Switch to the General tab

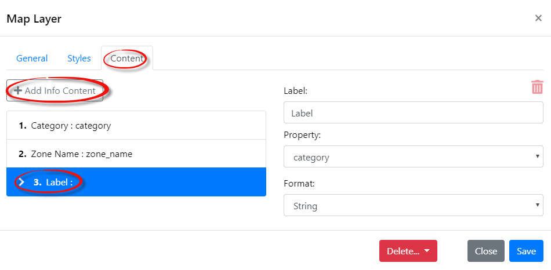(32, 59)
